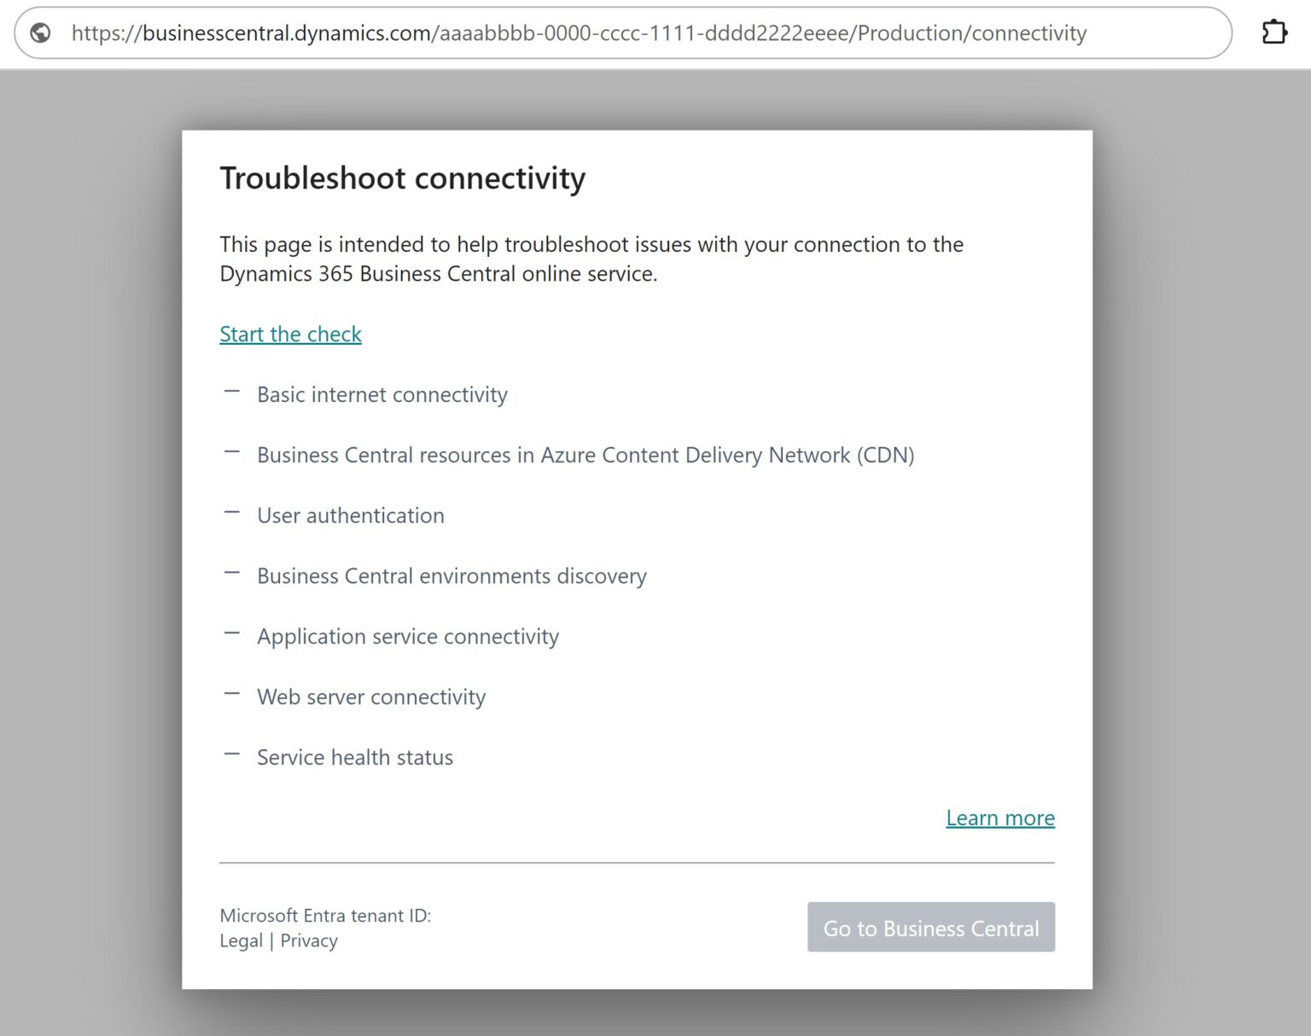Expand the Application service connectivity check
Image resolution: width=1311 pixels, height=1036 pixels.
point(231,634)
